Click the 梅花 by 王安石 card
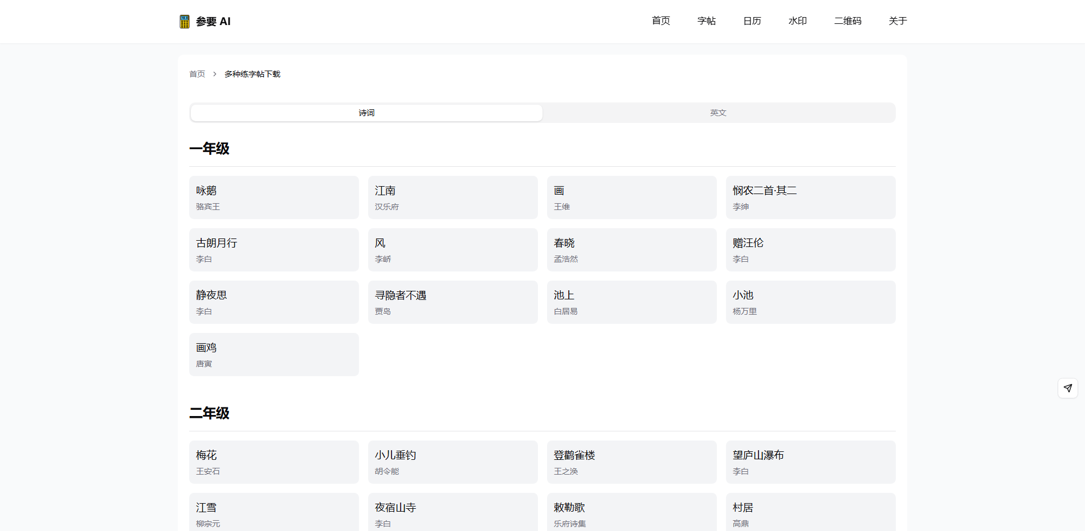1085x531 pixels. click(274, 462)
